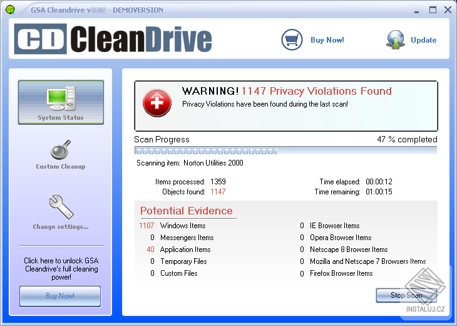
Task: Open Change settings wrench icon
Action: click(61, 207)
